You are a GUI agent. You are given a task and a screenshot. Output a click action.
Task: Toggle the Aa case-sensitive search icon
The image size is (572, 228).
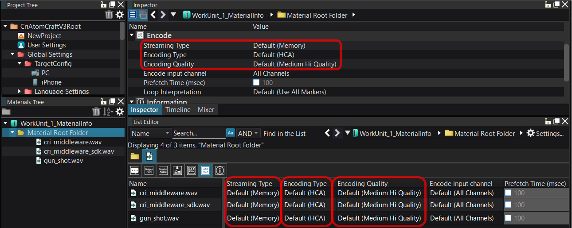(231, 133)
